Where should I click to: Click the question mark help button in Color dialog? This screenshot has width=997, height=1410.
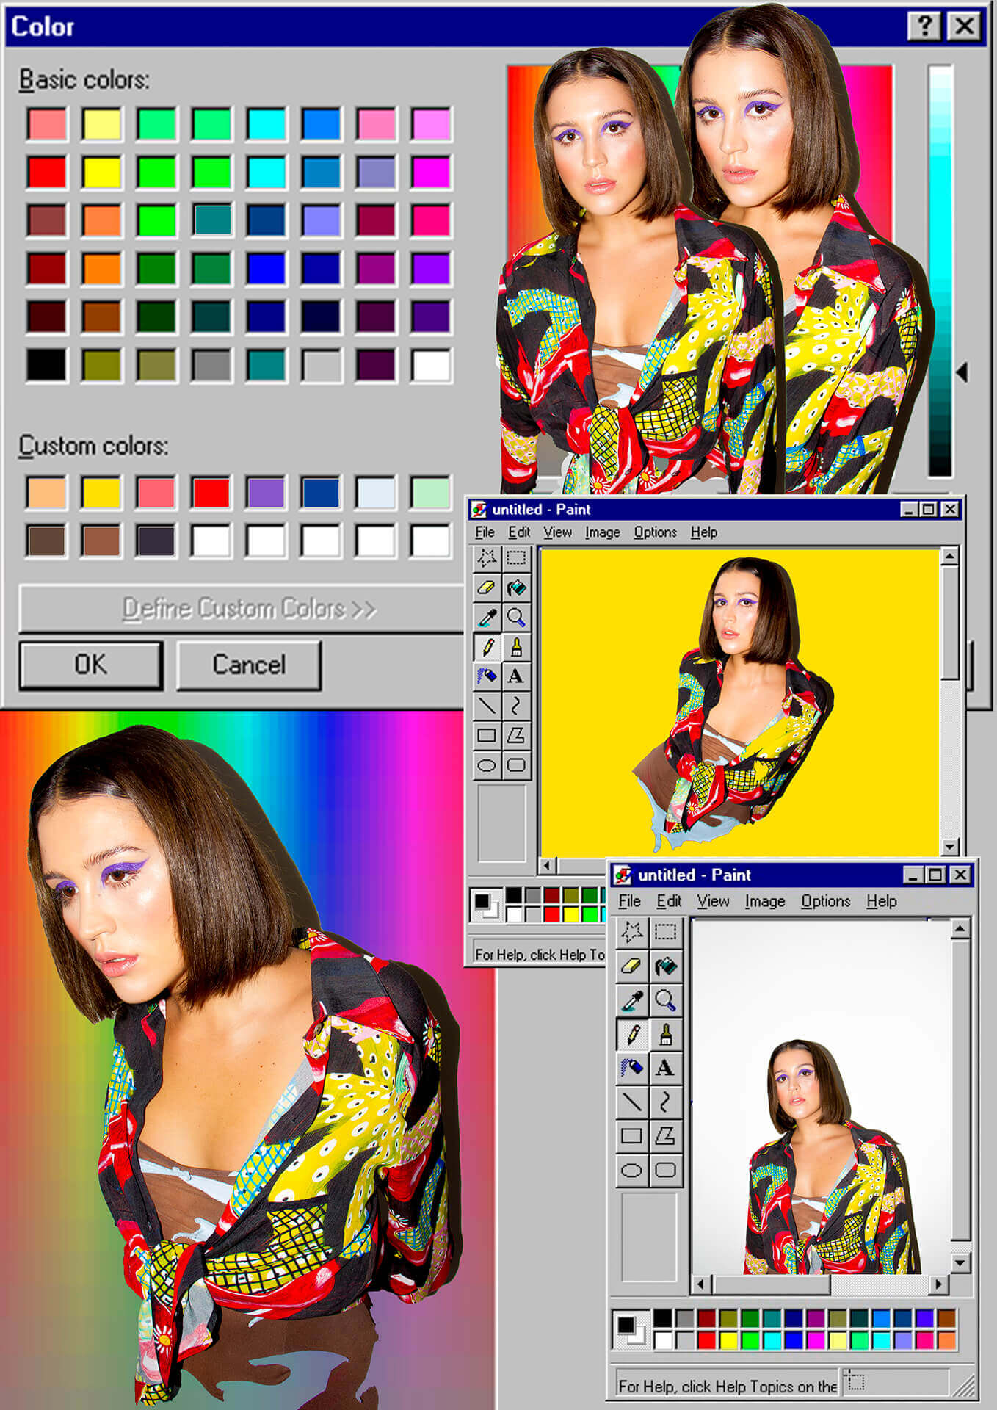tap(924, 26)
